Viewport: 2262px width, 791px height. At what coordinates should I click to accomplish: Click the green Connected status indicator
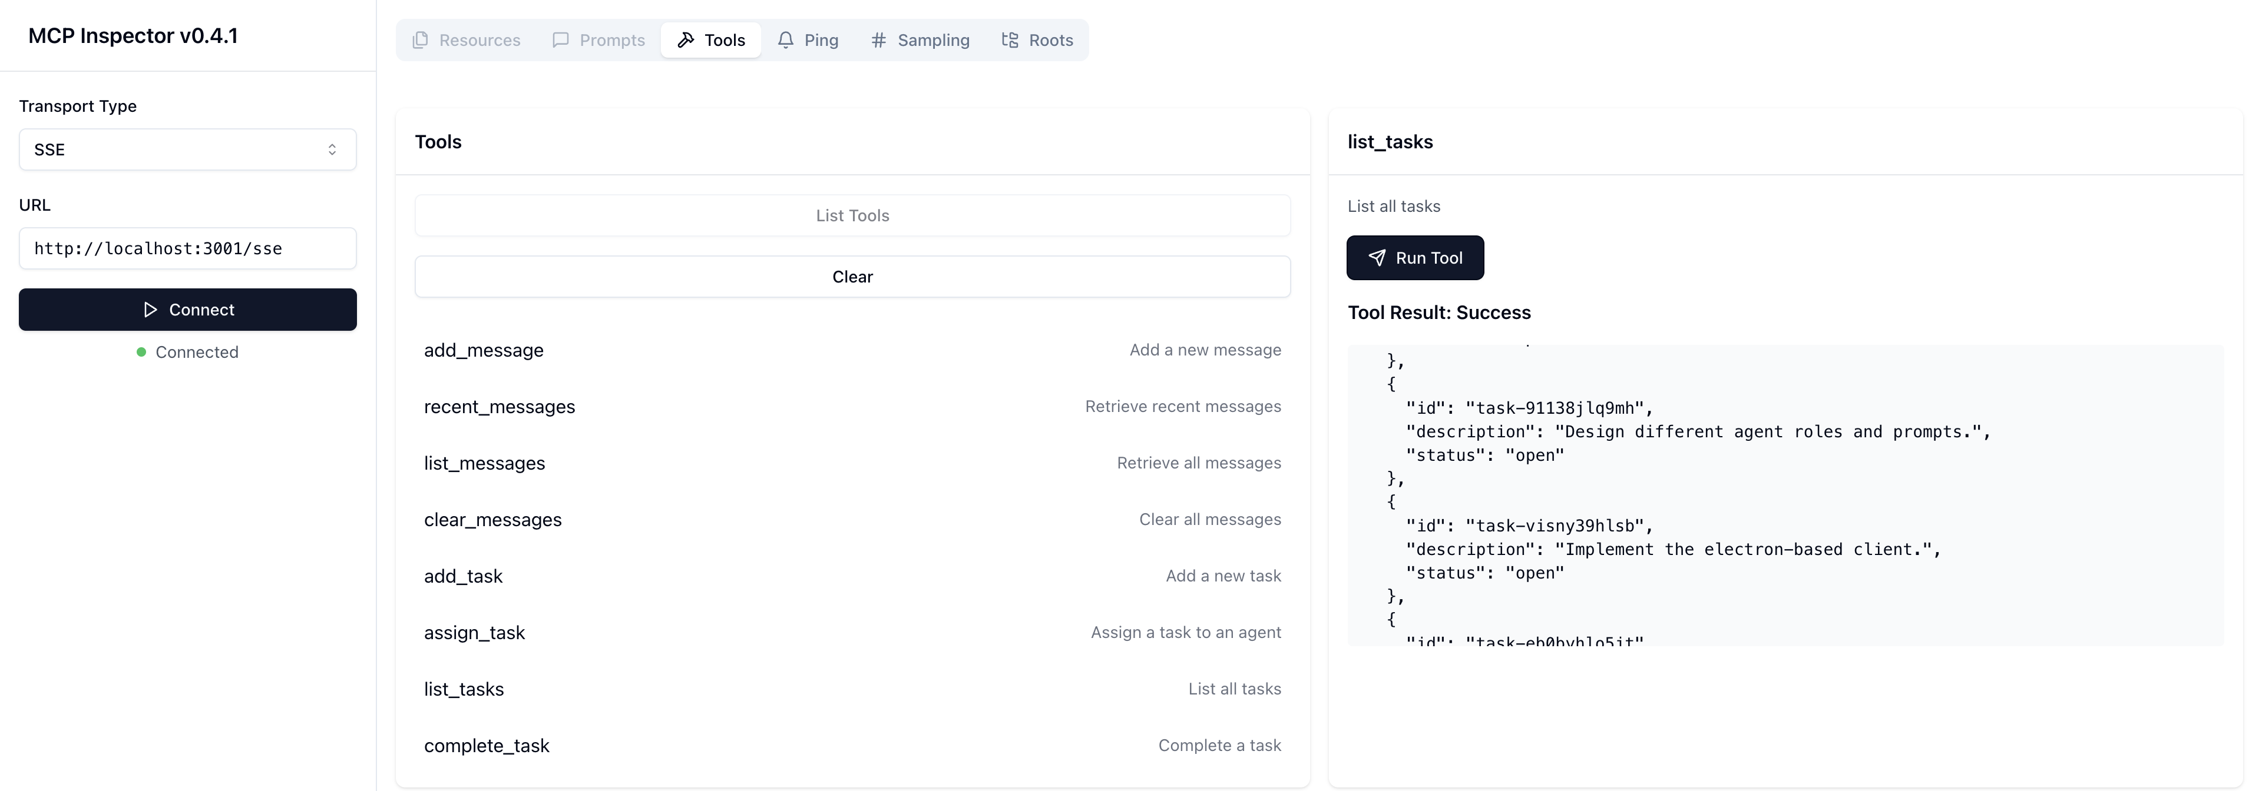141,351
